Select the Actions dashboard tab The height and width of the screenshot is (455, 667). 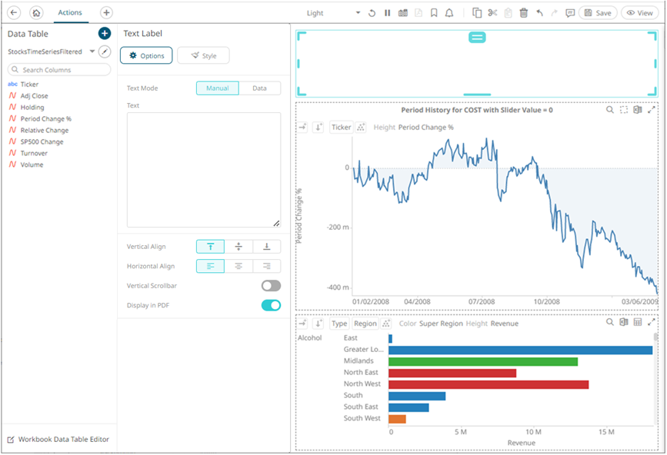[x=70, y=13]
